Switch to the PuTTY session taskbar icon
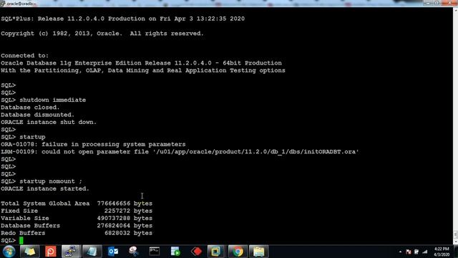The height and width of the screenshot is (258, 458). tap(71, 252)
